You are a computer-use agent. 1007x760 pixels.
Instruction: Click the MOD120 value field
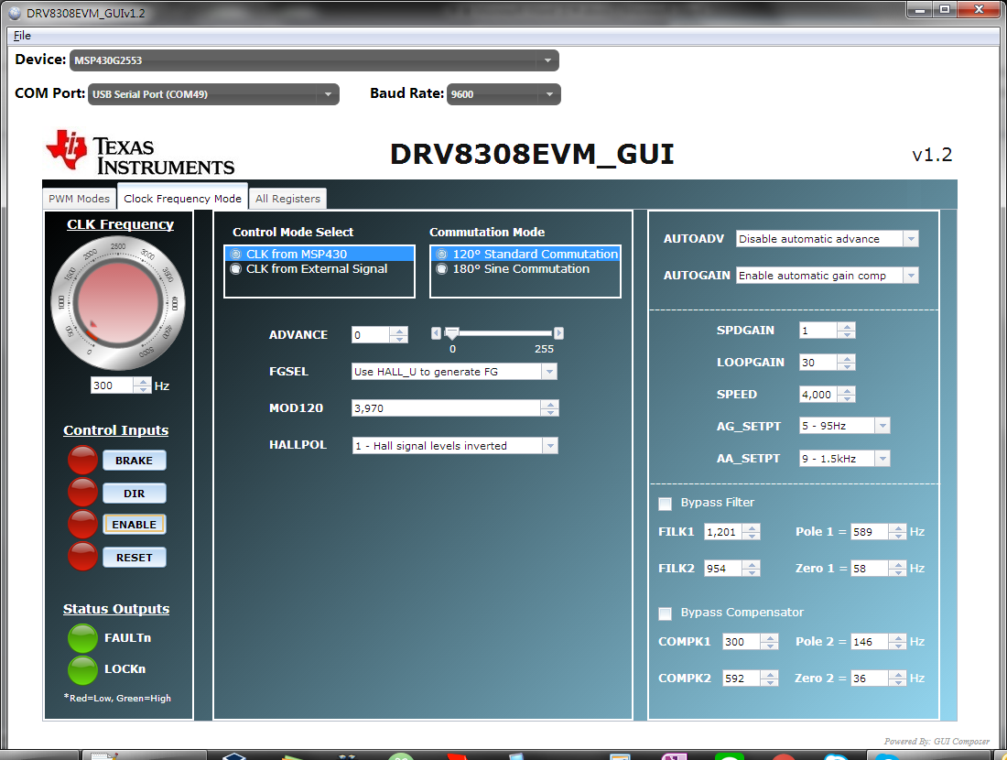coord(446,408)
